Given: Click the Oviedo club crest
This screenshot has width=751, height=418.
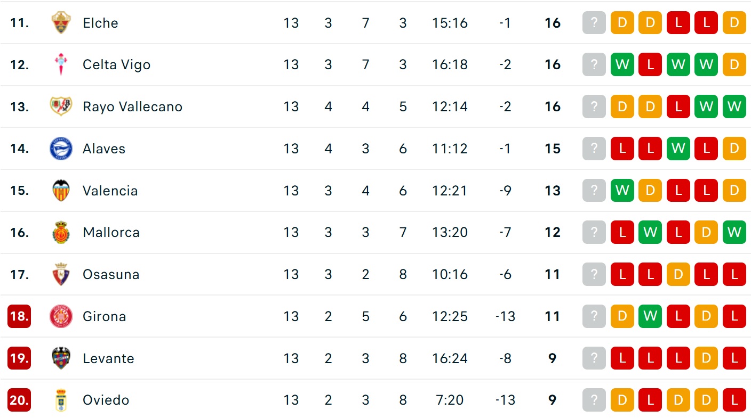Looking at the screenshot, I should 61,400.
